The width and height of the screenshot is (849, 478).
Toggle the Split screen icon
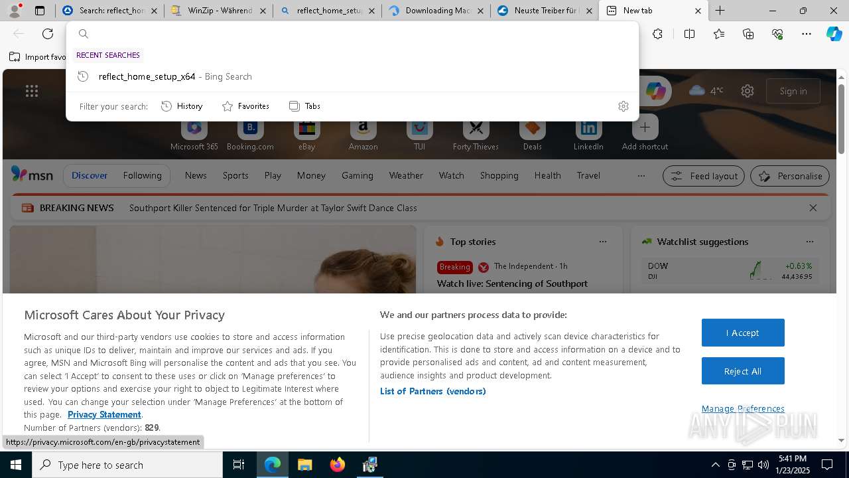689,34
